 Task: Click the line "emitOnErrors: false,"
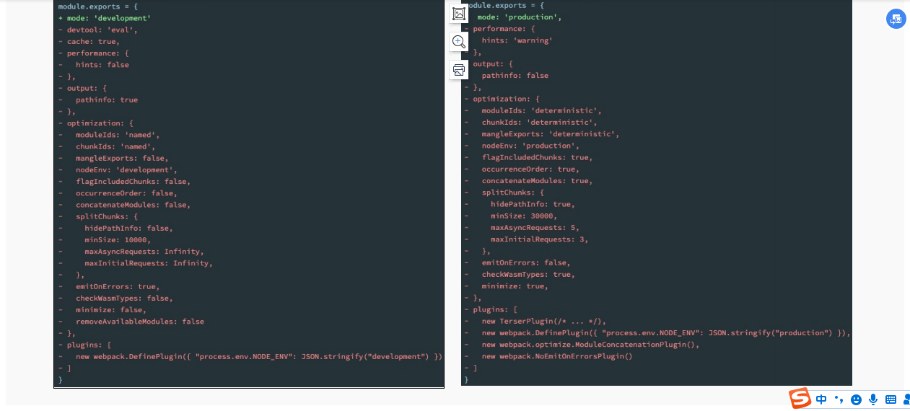[526, 262]
